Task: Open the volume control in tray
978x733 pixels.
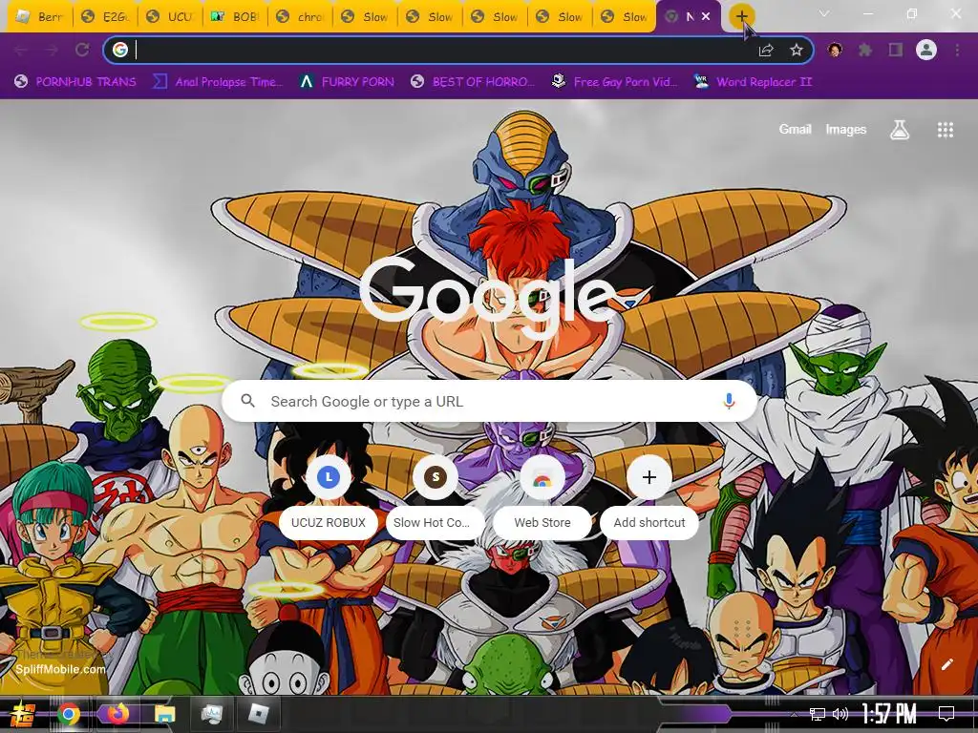Action: point(840,714)
